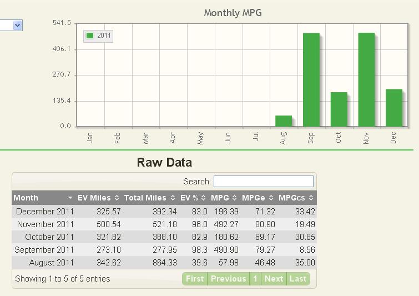Select page 1 in pagination
Screen dimensions: 419x296
[255, 279]
